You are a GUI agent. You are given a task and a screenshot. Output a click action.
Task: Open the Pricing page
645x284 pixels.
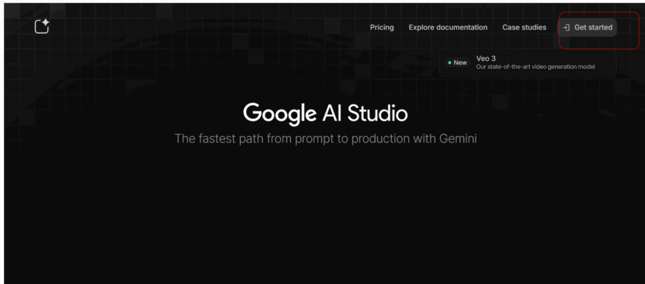[382, 28]
